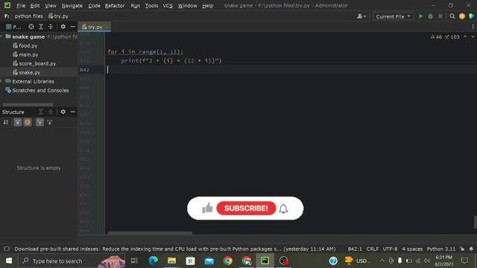Run the current file with the green play button

(x=420, y=16)
